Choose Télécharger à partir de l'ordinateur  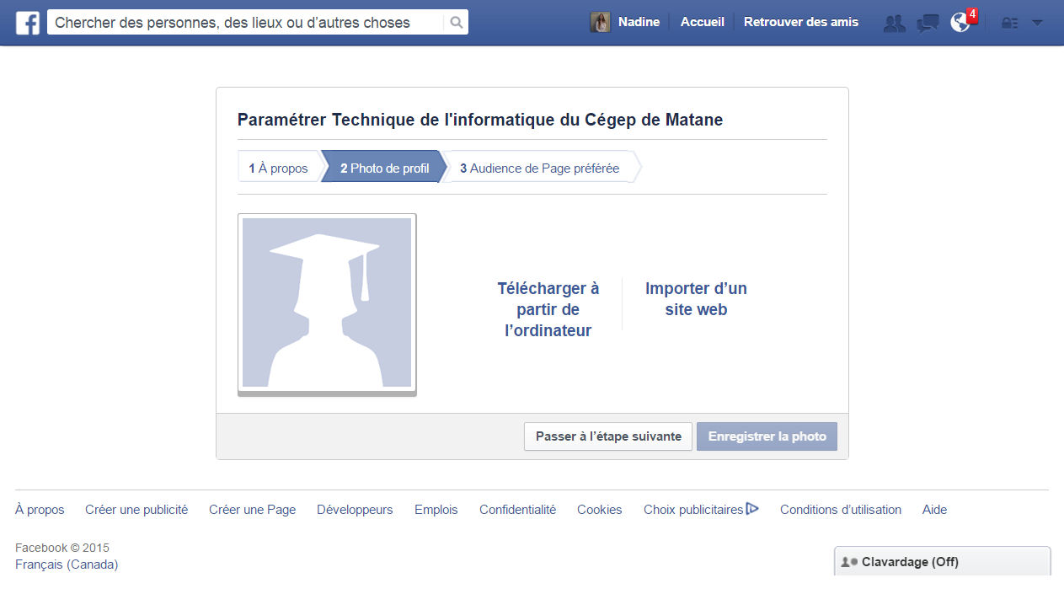click(x=548, y=309)
